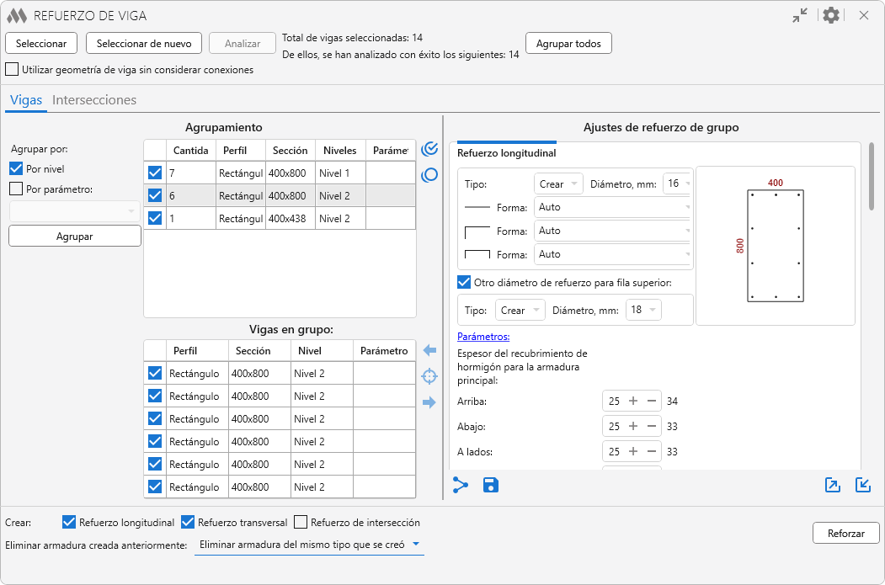Disable 'Refuerzo transversal' checkbox
The image size is (885, 585).
[x=189, y=522]
